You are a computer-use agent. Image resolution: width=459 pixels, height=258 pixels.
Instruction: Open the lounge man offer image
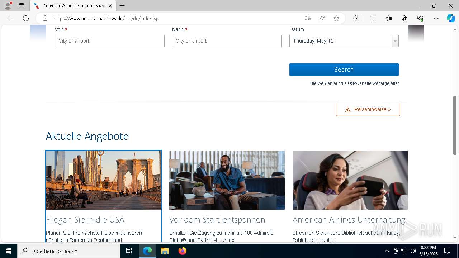point(227,180)
